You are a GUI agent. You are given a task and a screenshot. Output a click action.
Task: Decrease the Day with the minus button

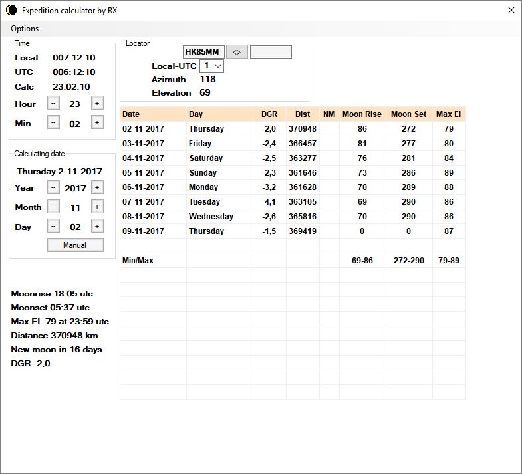click(54, 226)
